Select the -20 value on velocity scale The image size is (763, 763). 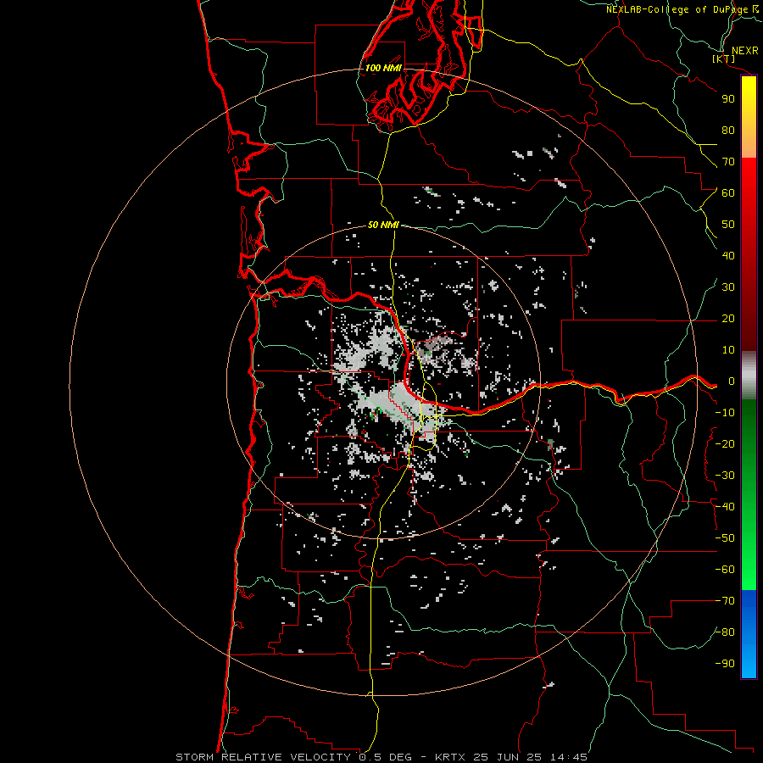[725, 444]
